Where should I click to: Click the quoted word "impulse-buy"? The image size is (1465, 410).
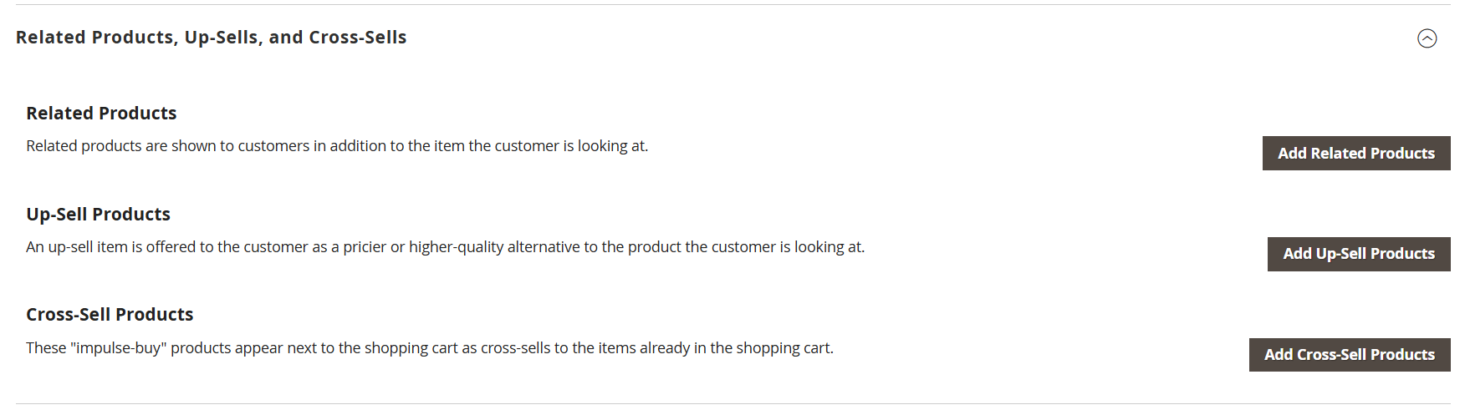[118, 348]
